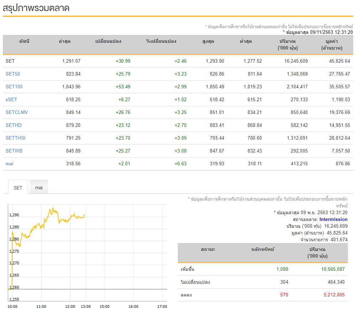
Task: Click the ลดลง row label
Action: (186, 295)
